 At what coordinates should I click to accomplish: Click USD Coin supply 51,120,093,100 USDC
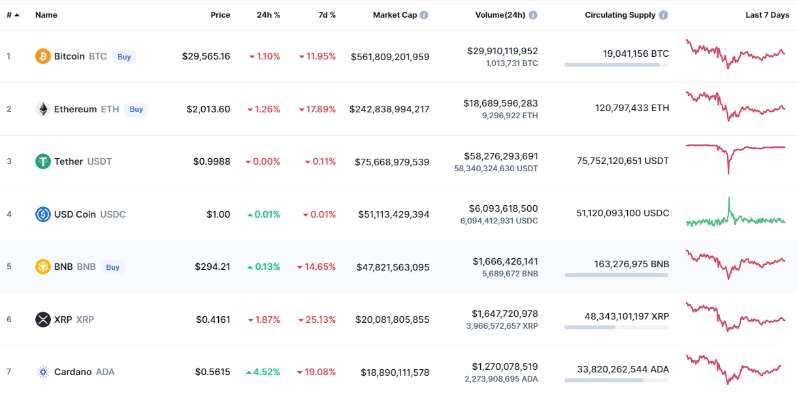tap(623, 213)
